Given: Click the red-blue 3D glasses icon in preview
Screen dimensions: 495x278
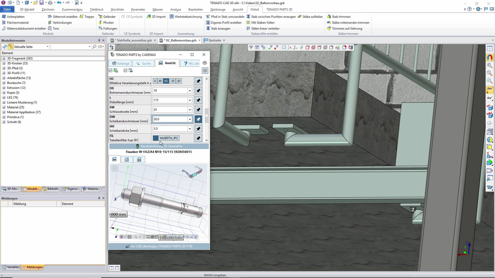Looking at the screenshot, I should click(192, 172).
